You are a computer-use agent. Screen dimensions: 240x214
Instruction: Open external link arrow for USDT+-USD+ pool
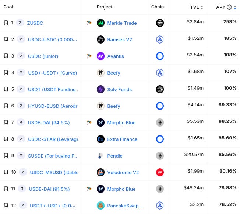pos(23,205)
